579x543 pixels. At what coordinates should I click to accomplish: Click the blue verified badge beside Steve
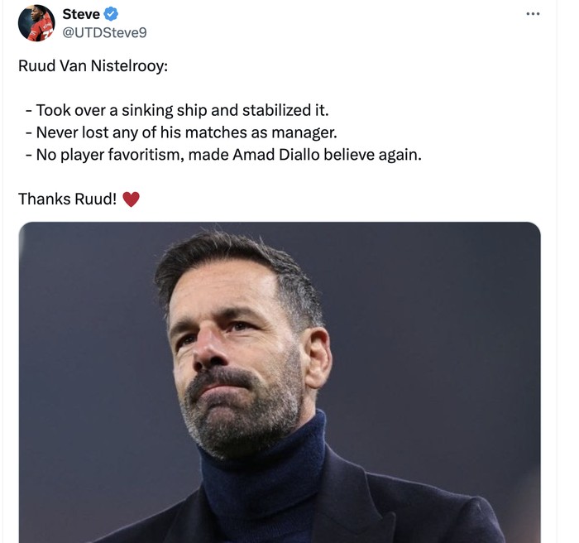(x=111, y=14)
